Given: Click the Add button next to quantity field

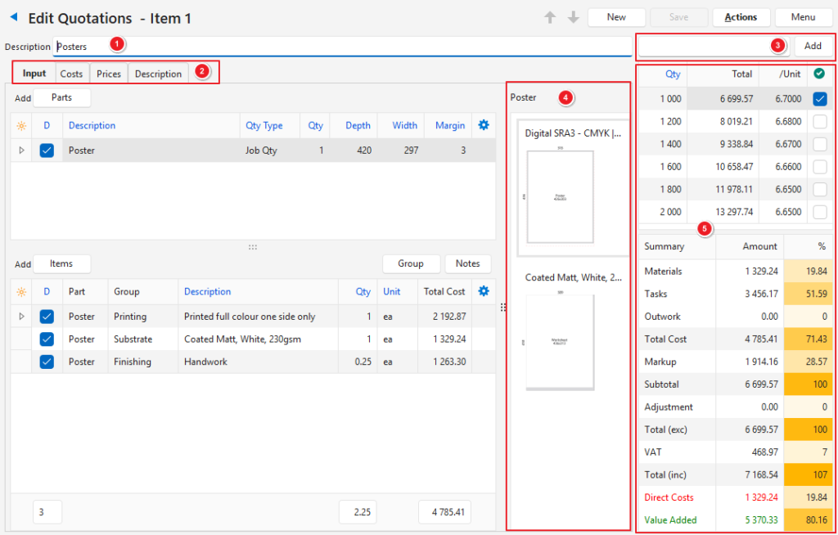Looking at the screenshot, I should [812, 46].
